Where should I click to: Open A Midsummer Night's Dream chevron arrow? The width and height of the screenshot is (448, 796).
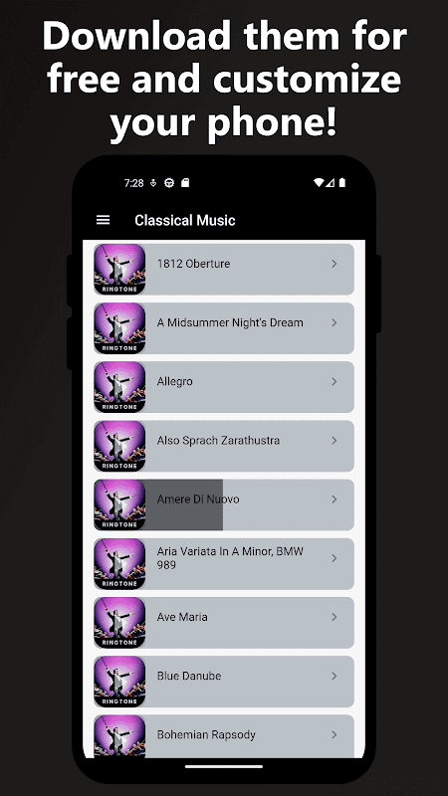pyautogui.click(x=335, y=322)
